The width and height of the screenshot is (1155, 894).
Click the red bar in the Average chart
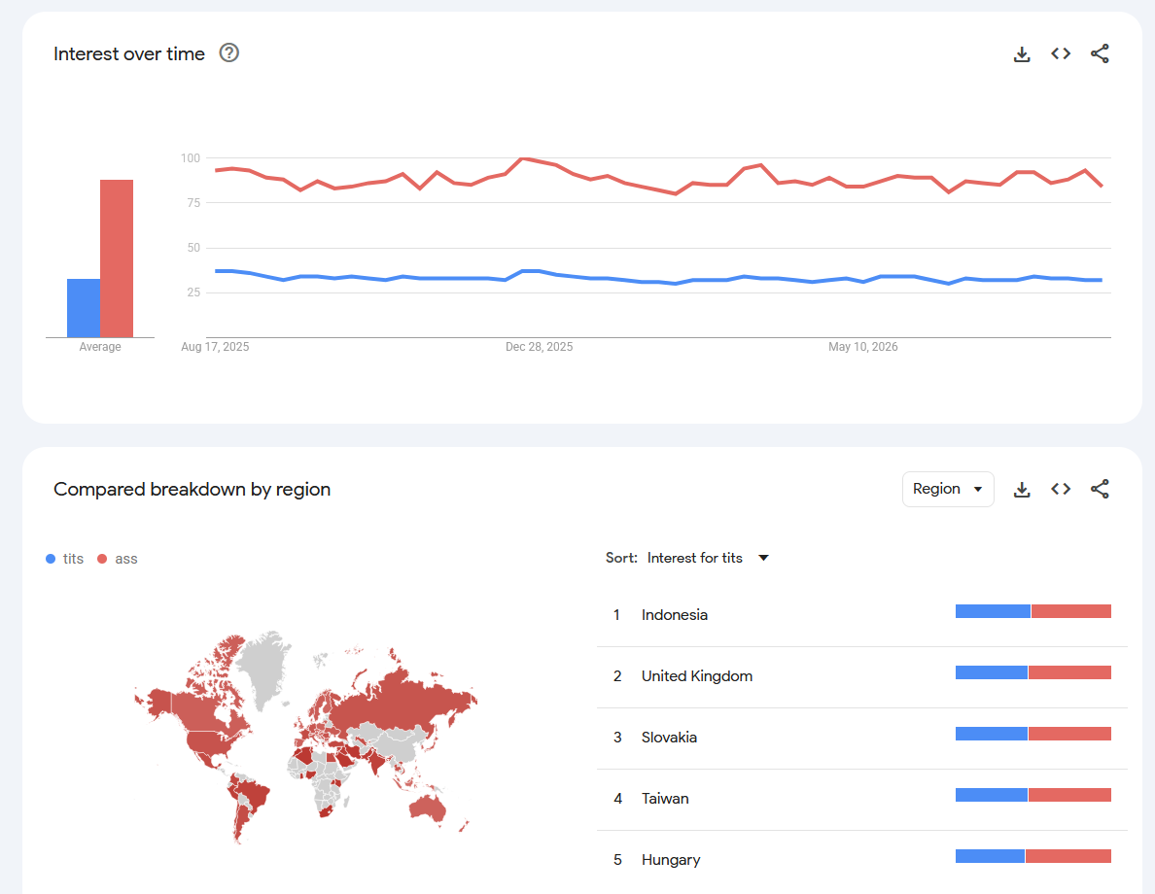[117, 258]
